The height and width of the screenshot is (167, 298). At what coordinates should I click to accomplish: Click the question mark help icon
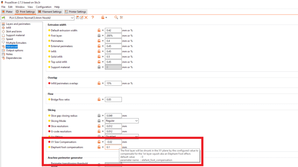pyautogui.click(x=93, y=17)
